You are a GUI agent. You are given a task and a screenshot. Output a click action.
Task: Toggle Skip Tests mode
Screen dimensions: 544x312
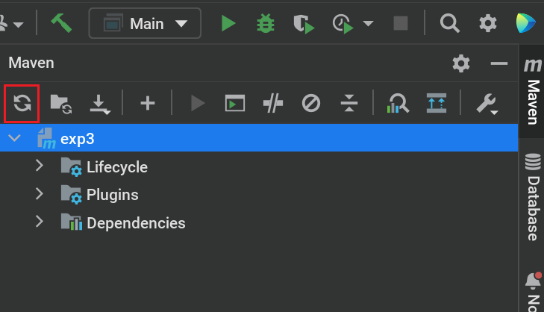click(x=311, y=103)
